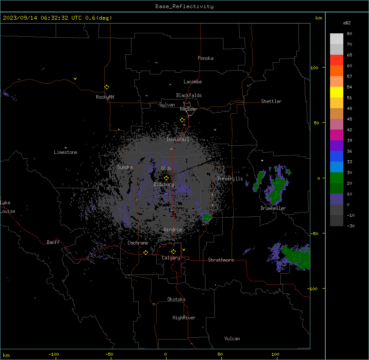Image resolution: width=369 pixels, height=360 pixels.
Task: Click the green echo cell east of Airdrie
Action: 207,217
